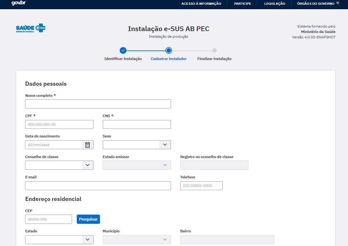Click the Finalizar instalação step dot

click(x=214, y=50)
